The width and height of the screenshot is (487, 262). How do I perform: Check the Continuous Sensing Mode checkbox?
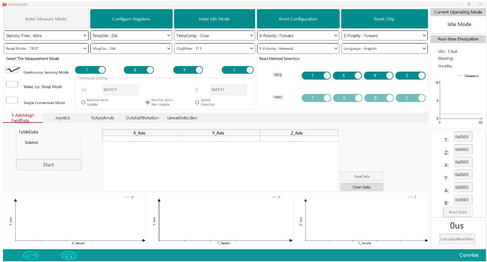[12, 70]
